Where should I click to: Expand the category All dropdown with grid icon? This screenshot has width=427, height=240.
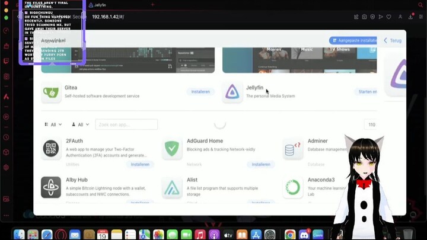[x=53, y=124]
